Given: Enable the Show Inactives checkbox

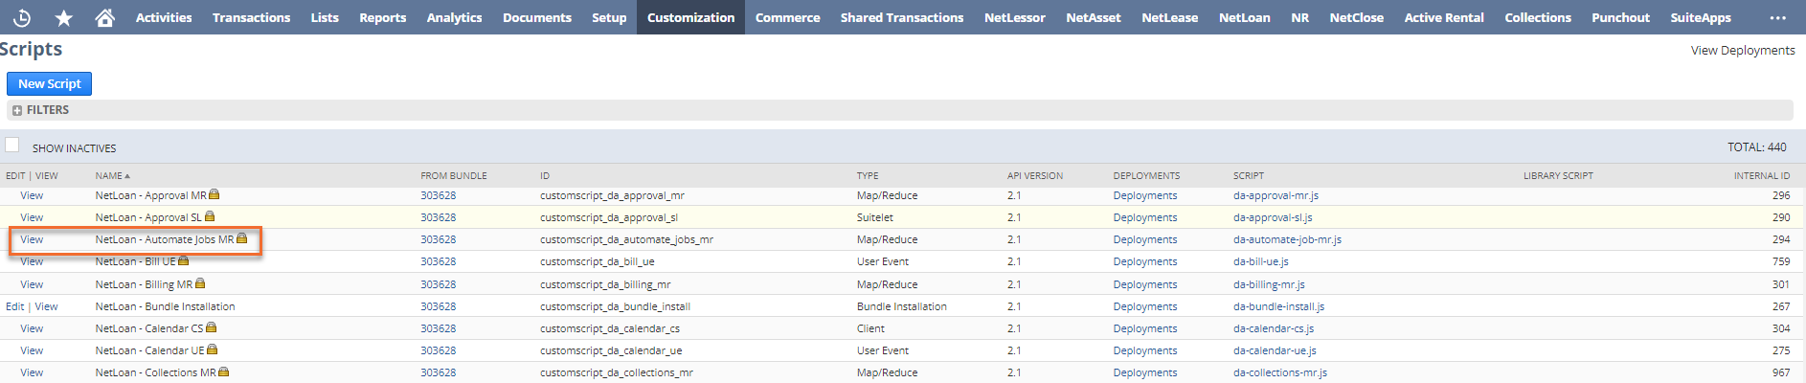Looking at the screenshot, I should 12,145.
